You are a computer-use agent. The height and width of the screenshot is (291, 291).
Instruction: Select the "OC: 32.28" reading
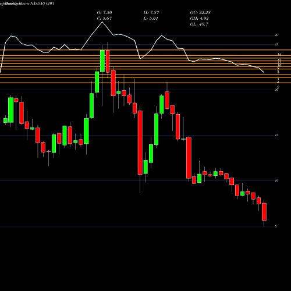click(200, 13)
